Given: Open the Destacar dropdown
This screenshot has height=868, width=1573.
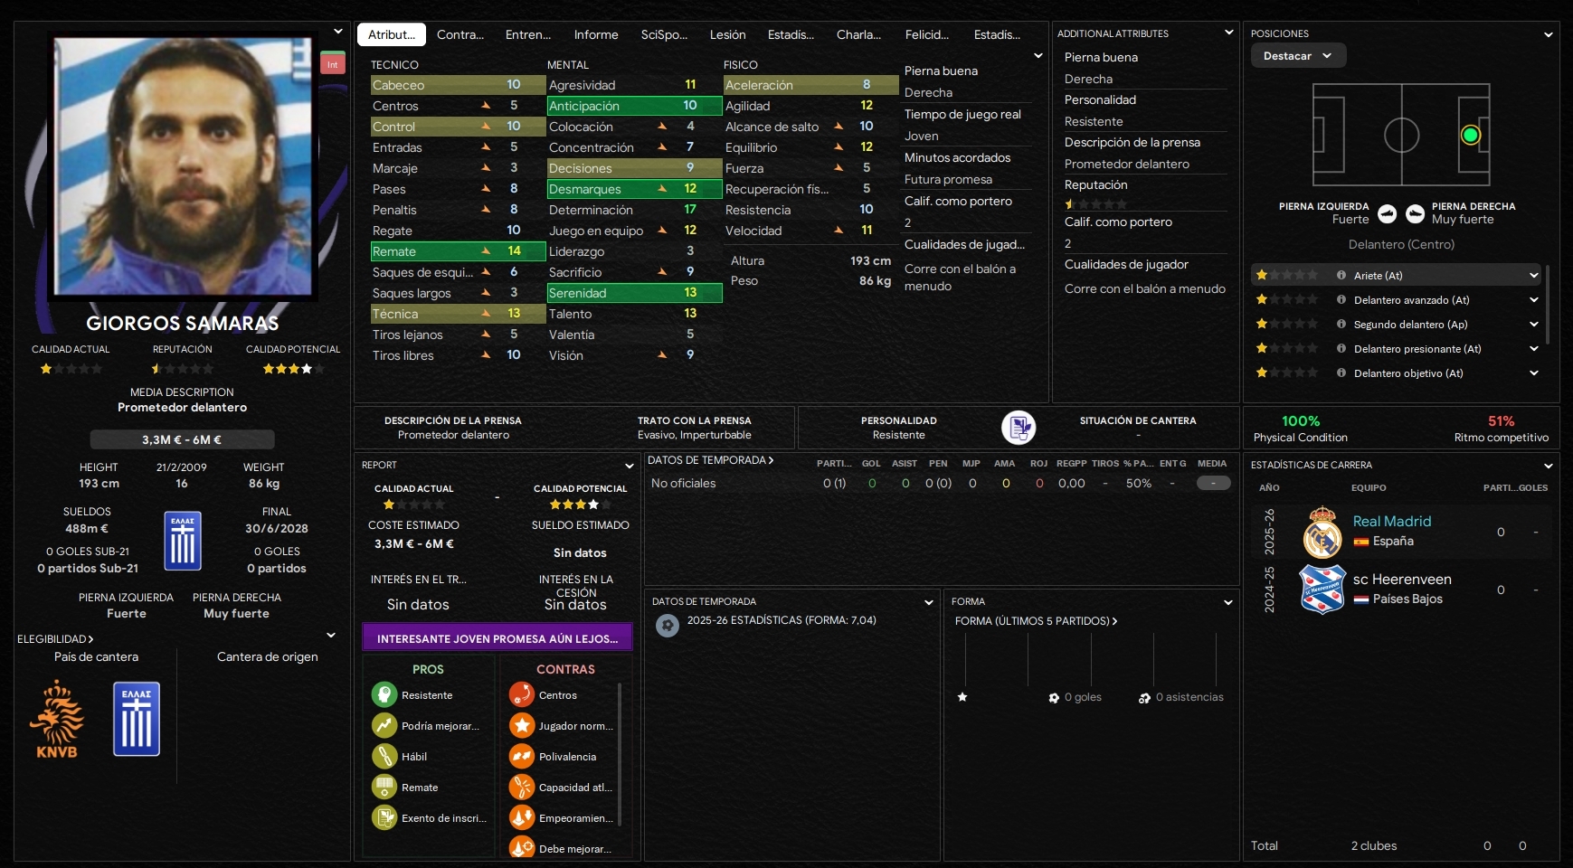Looking at the screenshot, I should click(x=1299, y=55).
